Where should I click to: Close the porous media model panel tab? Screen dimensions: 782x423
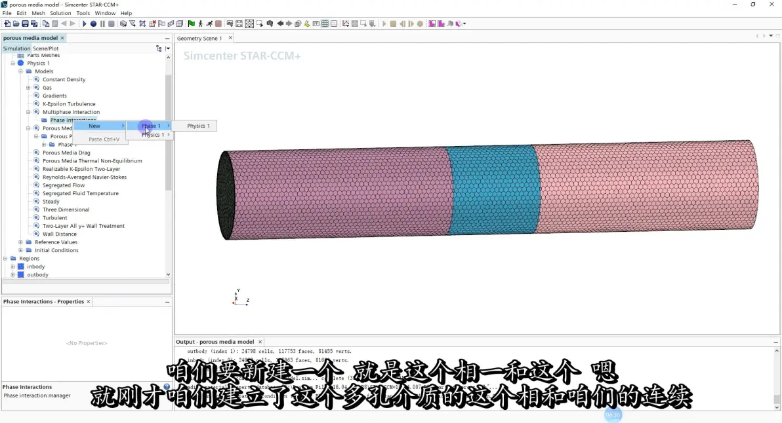62,38
